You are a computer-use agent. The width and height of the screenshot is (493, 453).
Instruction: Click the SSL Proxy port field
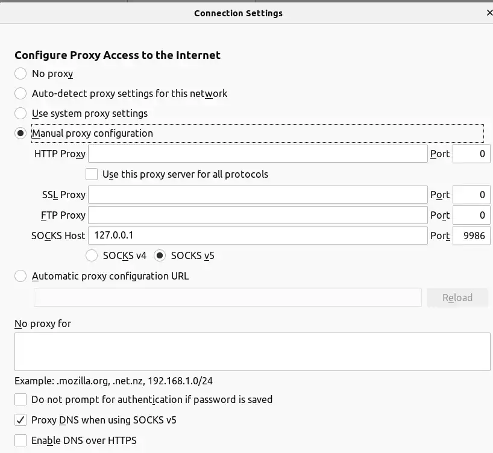tap(471, 195)
